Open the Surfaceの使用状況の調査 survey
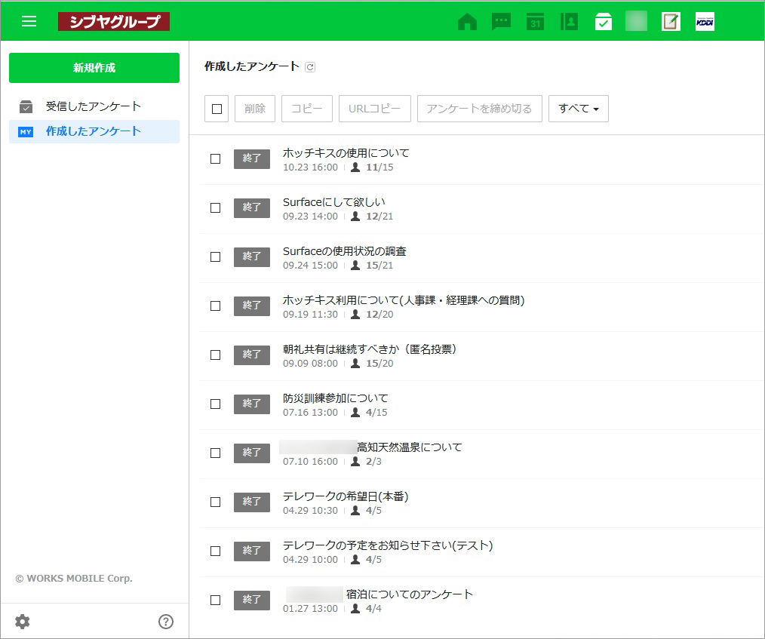 (344, 251)
